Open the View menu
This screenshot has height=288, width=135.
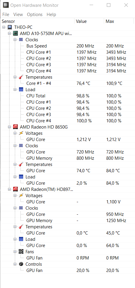pos(18,15)
